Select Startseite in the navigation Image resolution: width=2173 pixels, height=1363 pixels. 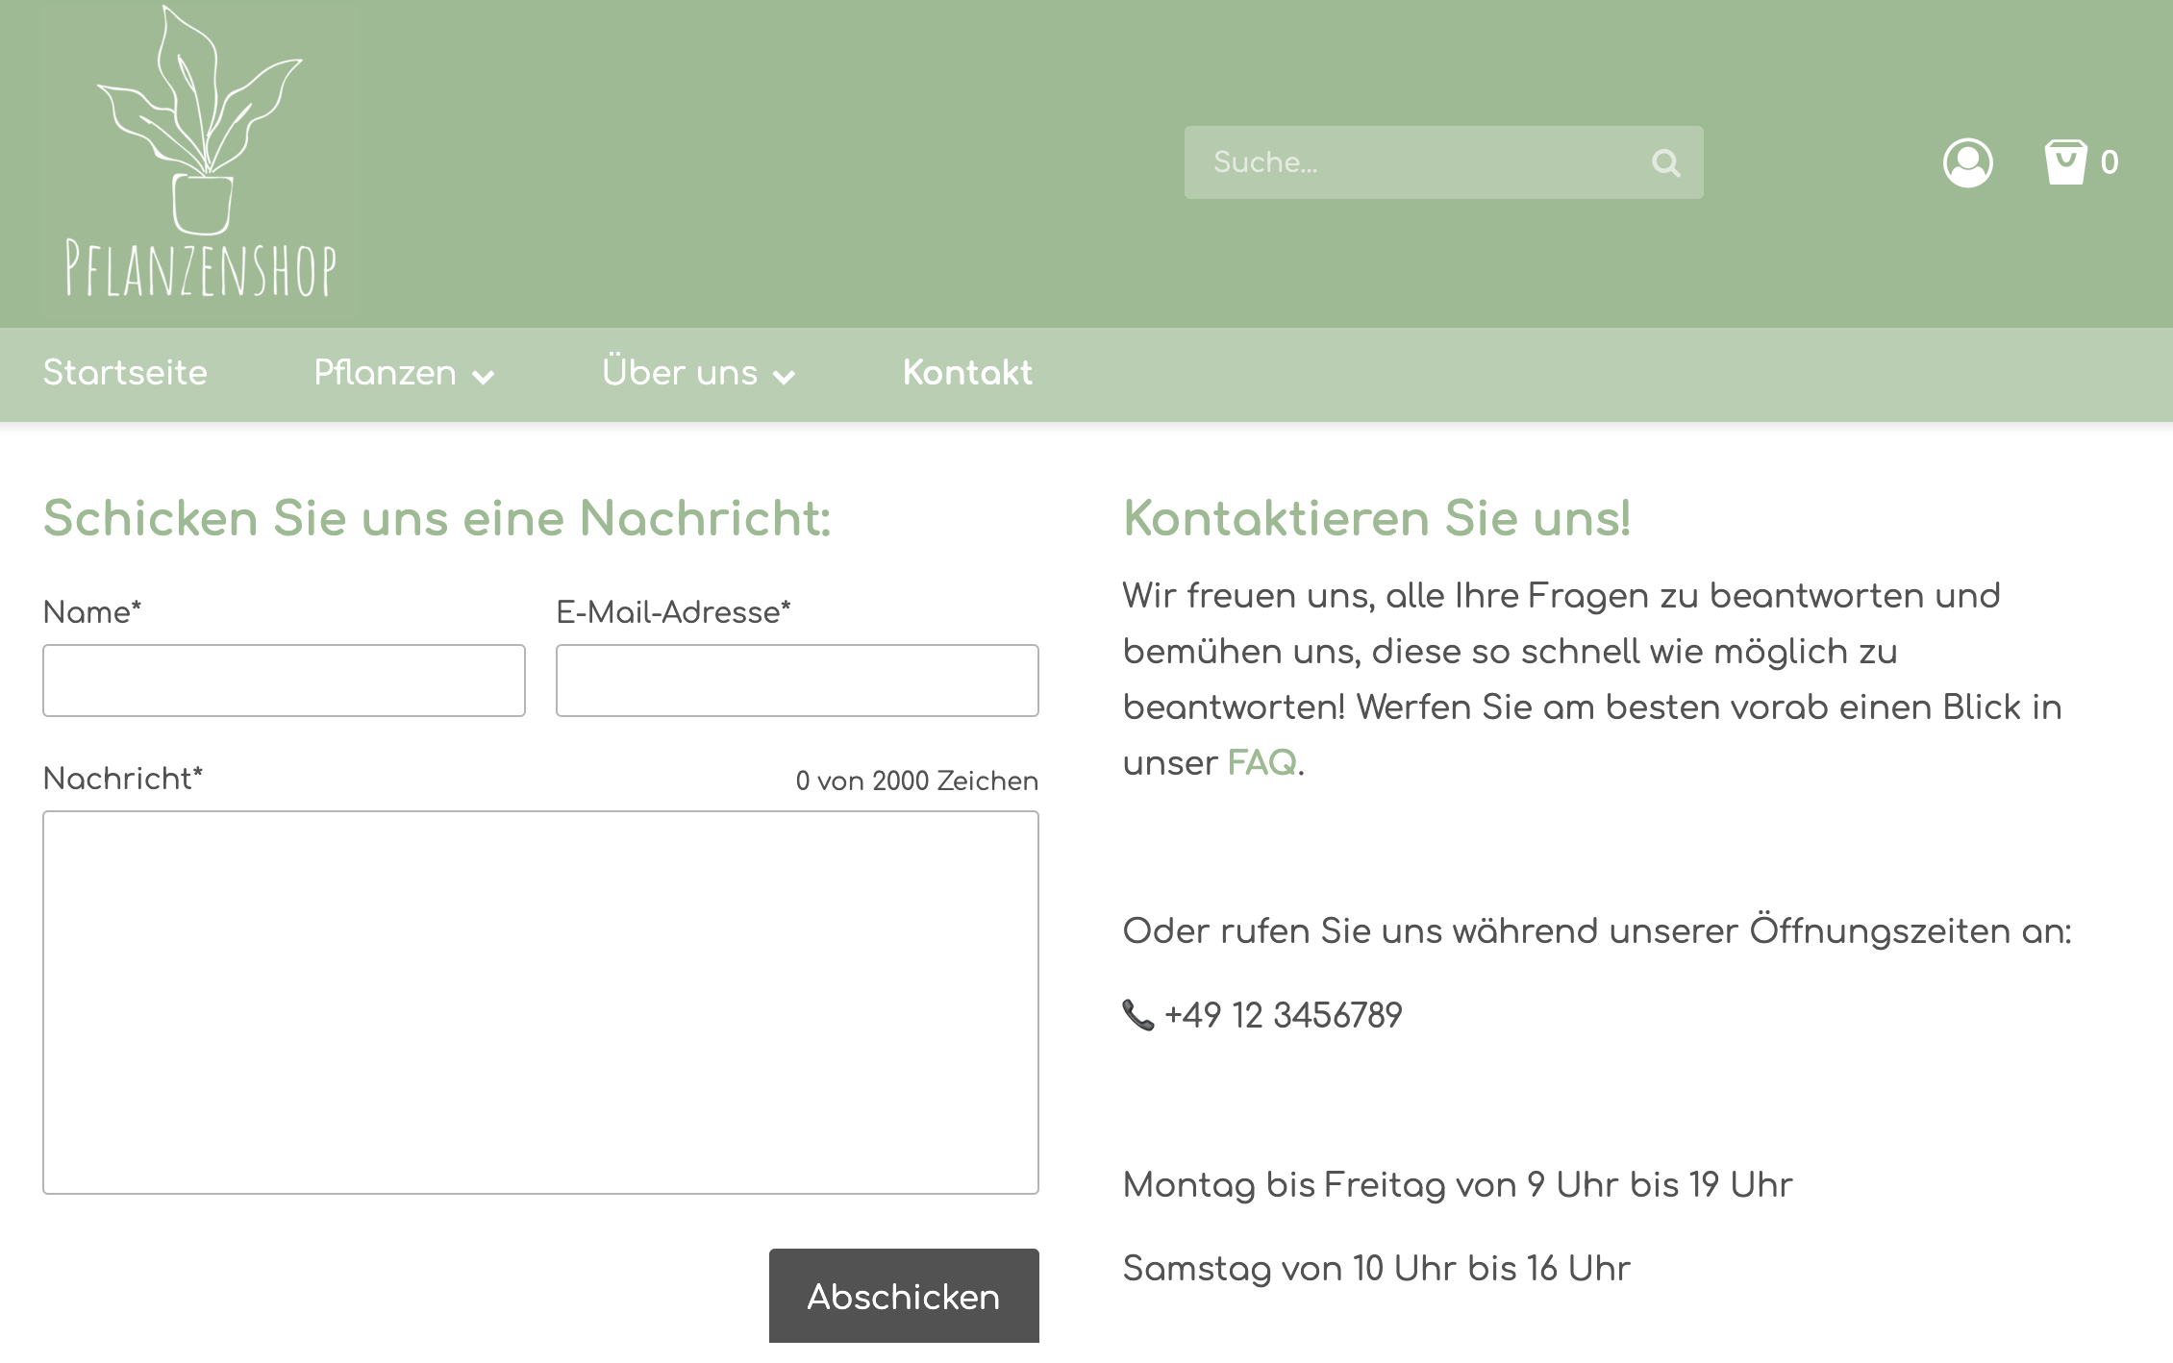126,373
